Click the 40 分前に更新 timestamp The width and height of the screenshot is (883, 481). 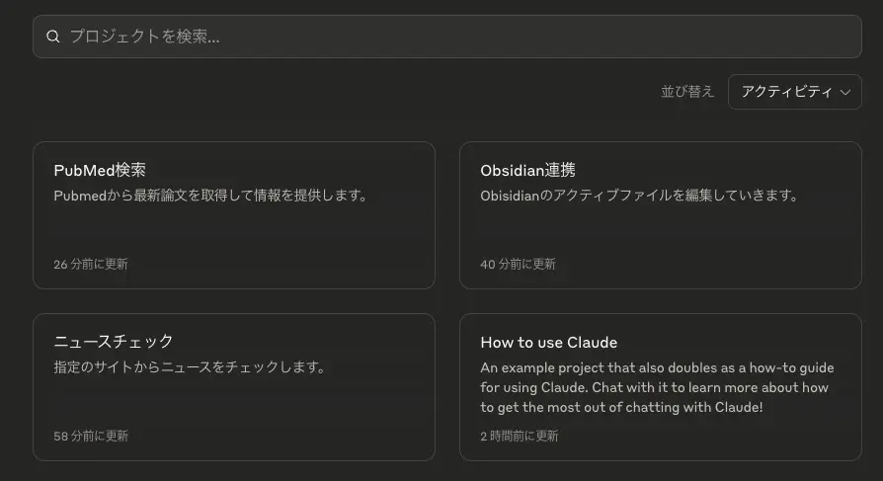pos(518,264)
